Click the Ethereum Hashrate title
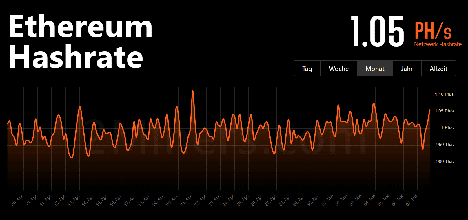The width and height of the screenshot is (468, 220). [81, 41]
